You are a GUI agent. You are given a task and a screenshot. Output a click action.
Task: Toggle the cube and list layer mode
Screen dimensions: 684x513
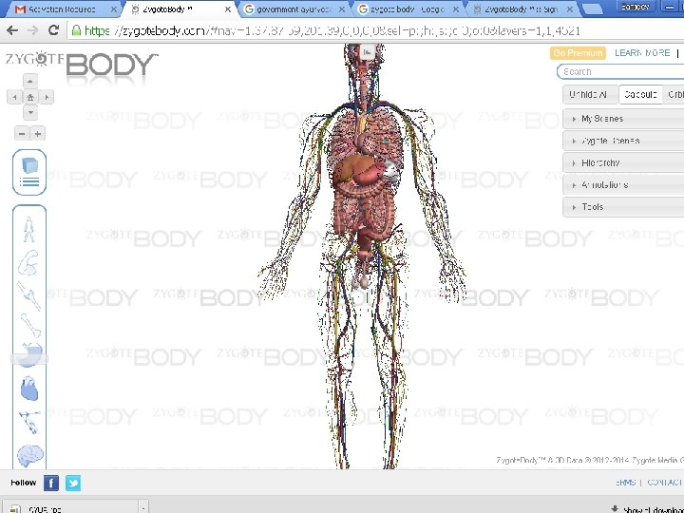click(x=29, y=172)
